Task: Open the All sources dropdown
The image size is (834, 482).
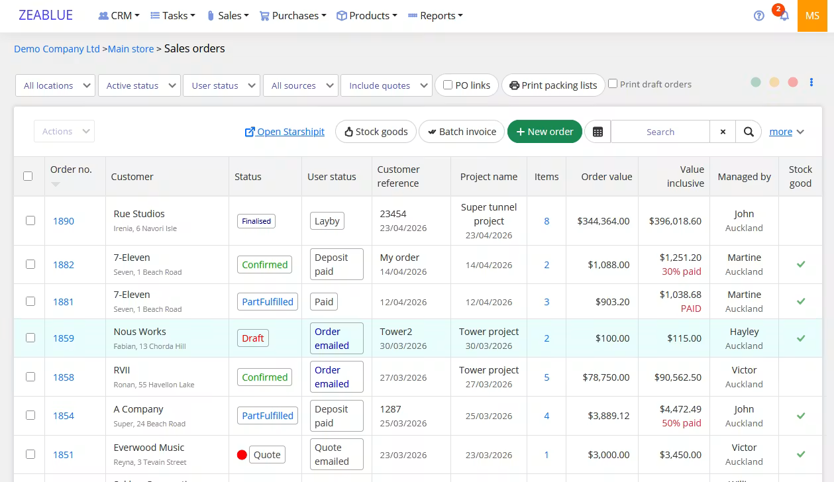Action: coord(300,85)
